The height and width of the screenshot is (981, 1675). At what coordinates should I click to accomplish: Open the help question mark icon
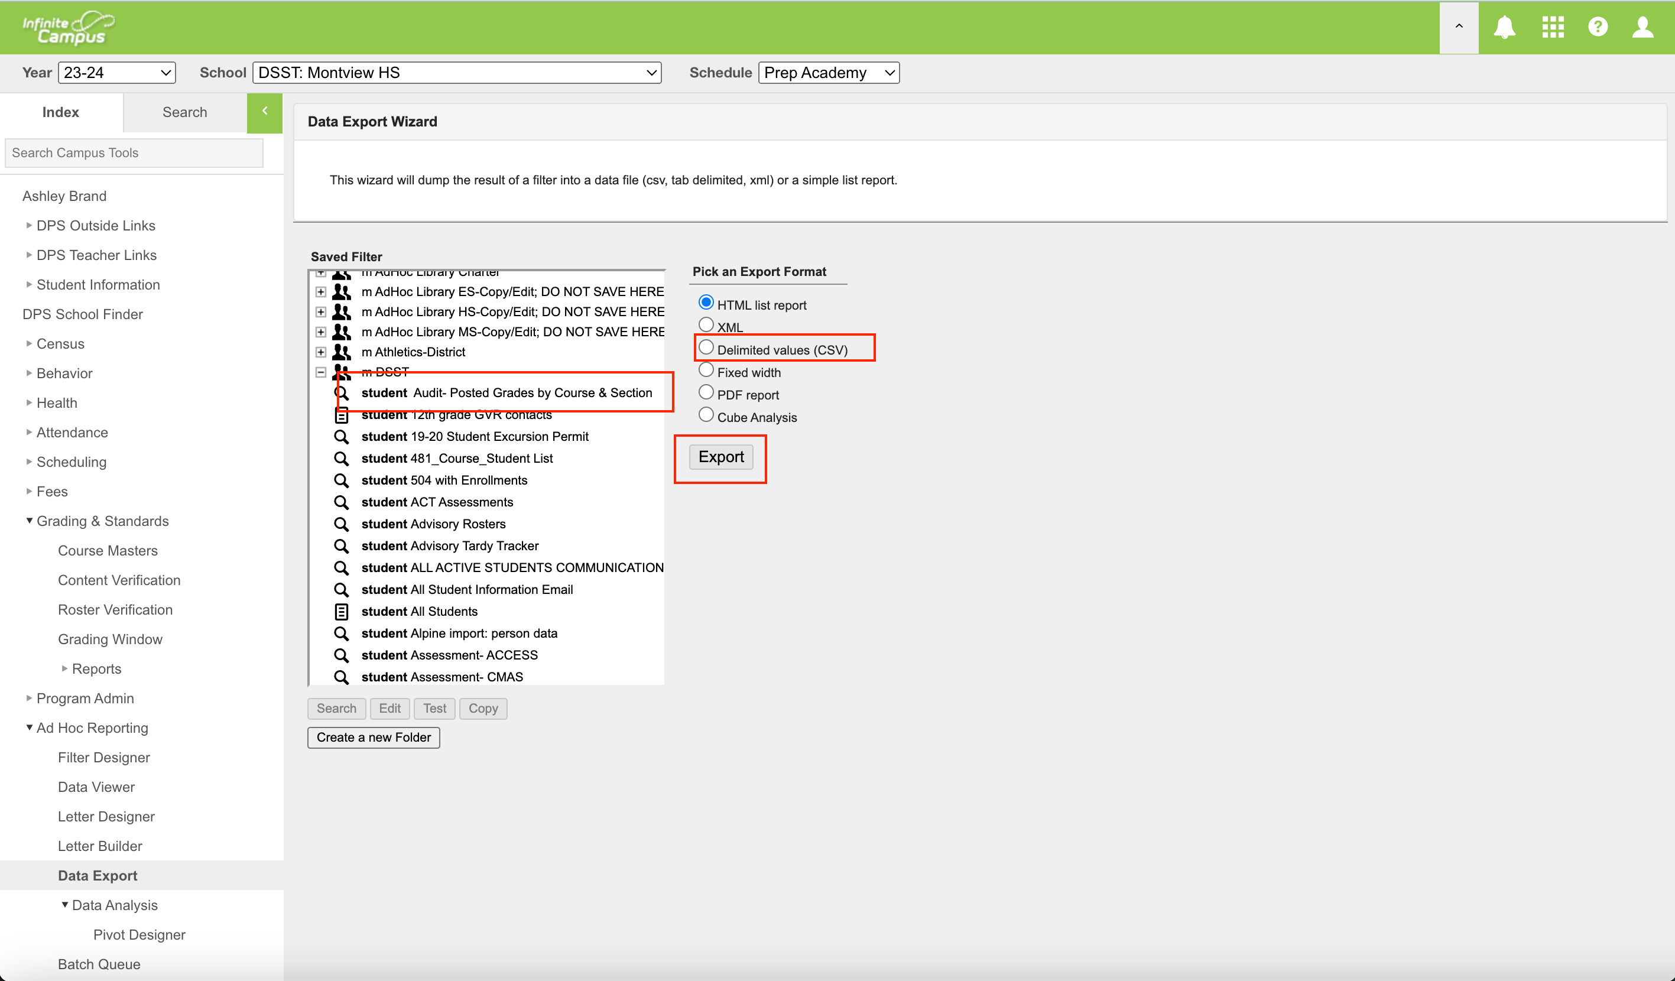tap(1598, 27)
